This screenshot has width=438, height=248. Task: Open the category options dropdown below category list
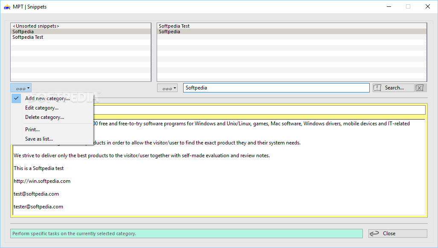[x=21, y=88]
